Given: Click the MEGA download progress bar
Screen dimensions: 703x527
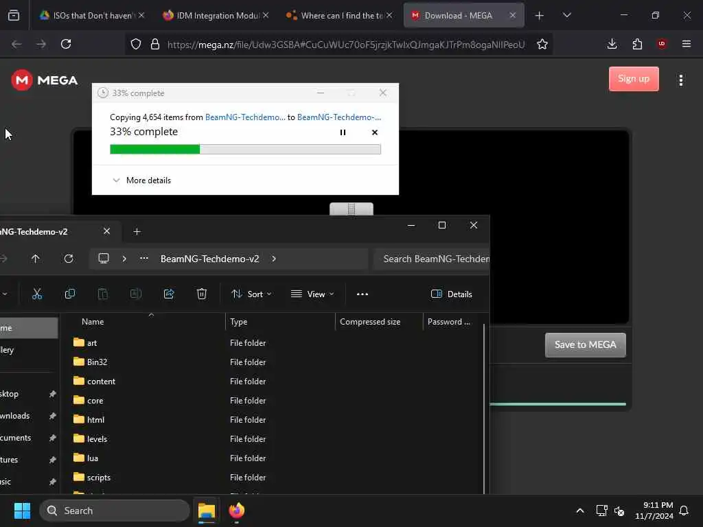Looking at the screenshot, I should (x=557, y=403).
